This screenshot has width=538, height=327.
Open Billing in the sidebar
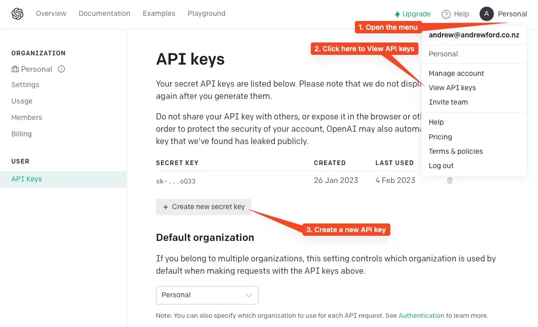(21, 134)
